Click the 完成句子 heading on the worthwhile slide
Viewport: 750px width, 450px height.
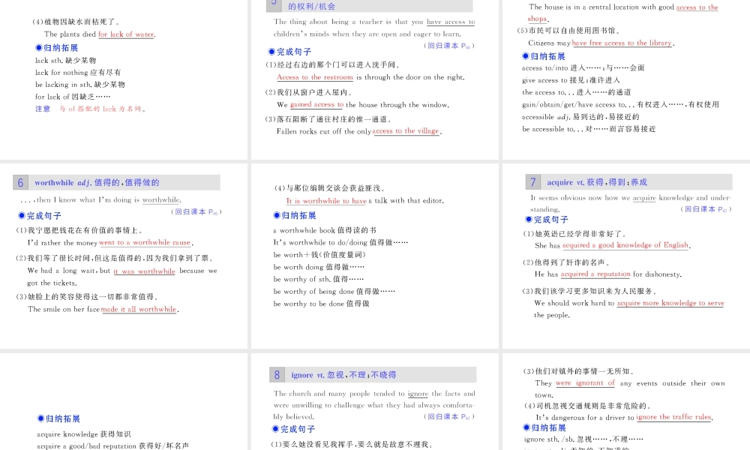40,216
